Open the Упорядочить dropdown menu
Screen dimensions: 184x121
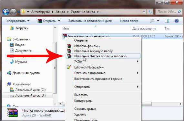[18, 21]
